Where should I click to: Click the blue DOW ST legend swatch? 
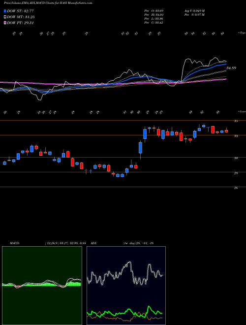click(5, 11)
